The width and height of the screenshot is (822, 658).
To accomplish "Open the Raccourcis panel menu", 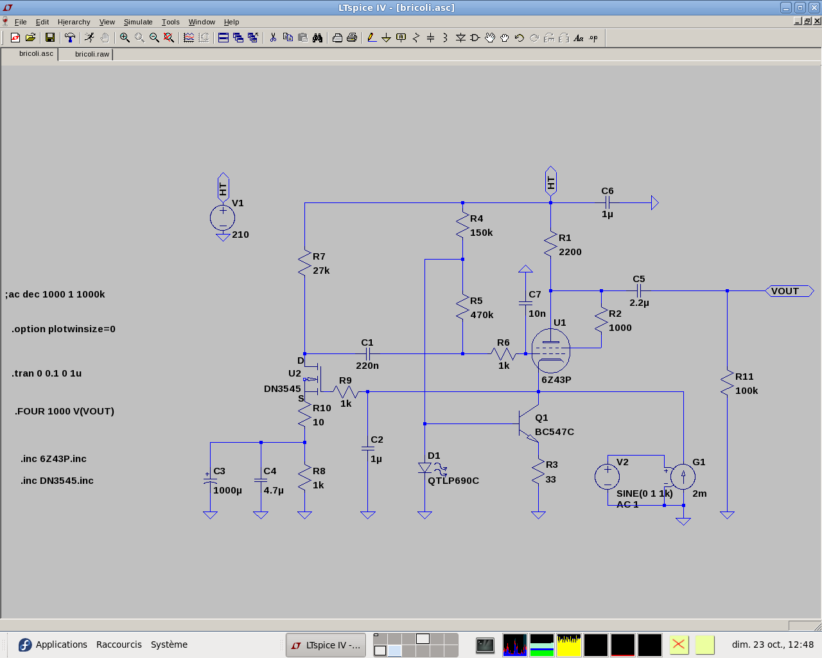I will pos(119,645).
